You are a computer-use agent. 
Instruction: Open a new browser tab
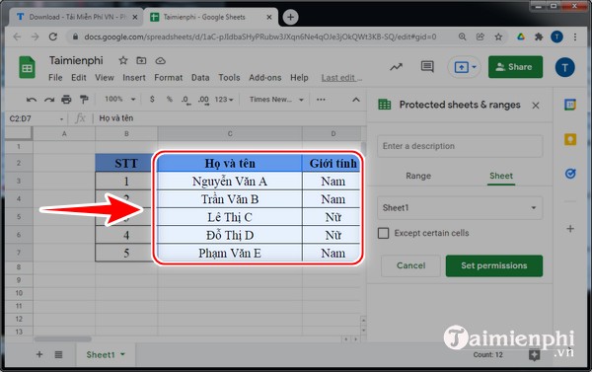[290, 17]
